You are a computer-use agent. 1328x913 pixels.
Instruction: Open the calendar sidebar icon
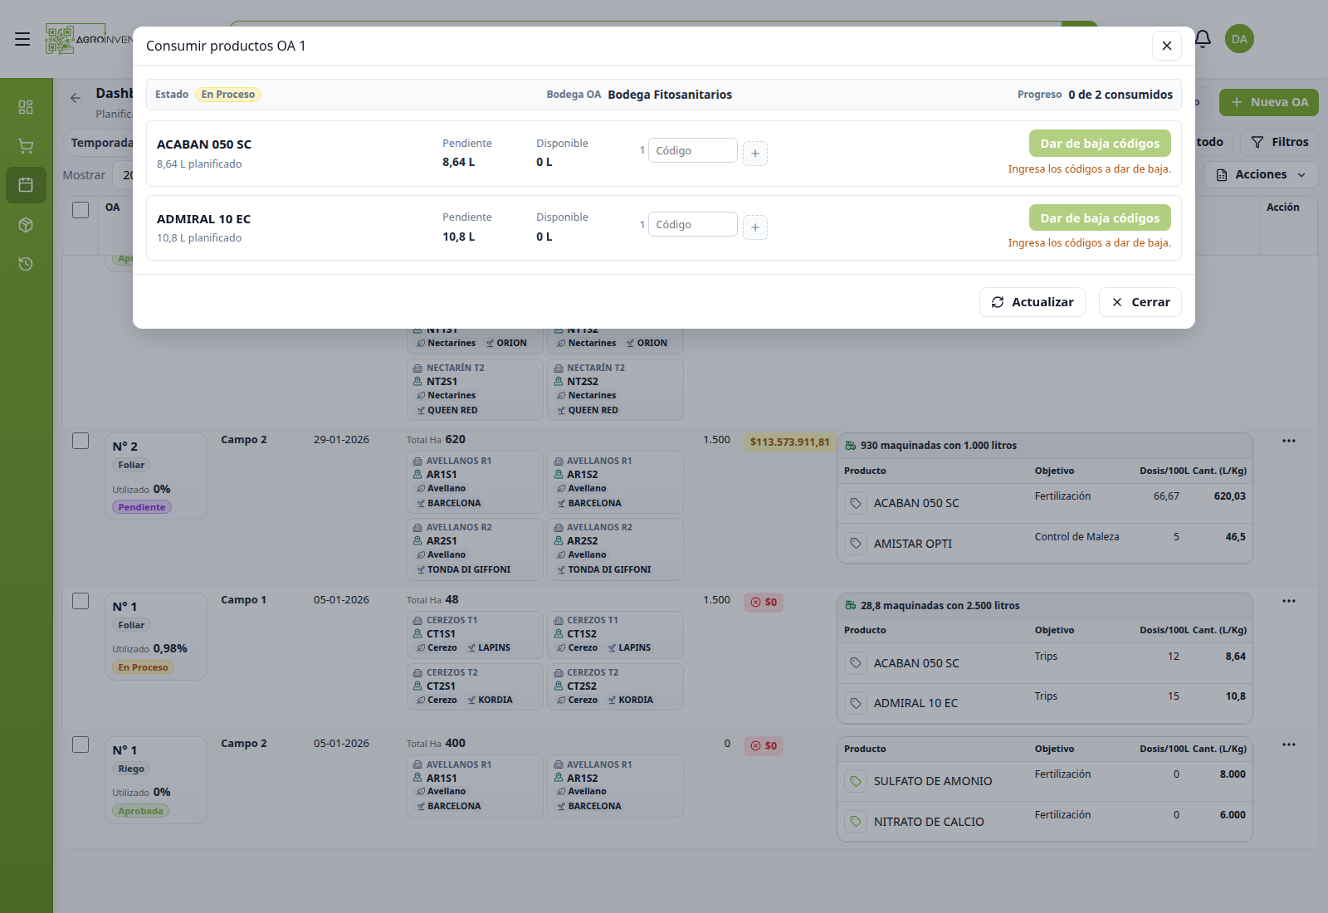pyautogui.click(x=26, y=185)
